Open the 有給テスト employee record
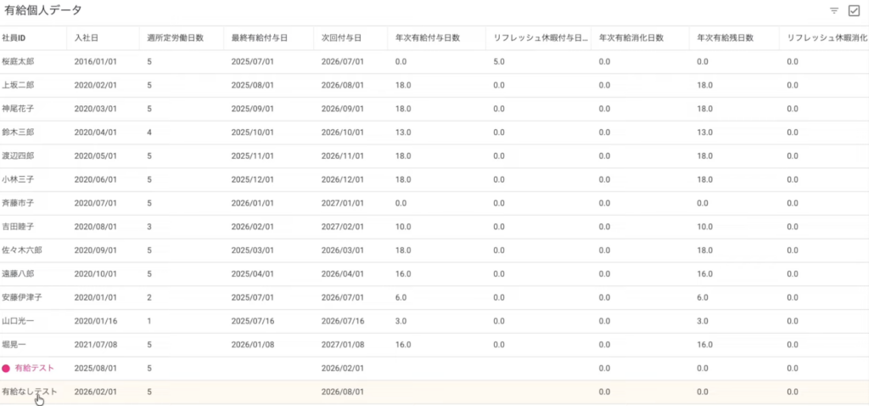This screenshot has height=406, width=869. [36, 369]
